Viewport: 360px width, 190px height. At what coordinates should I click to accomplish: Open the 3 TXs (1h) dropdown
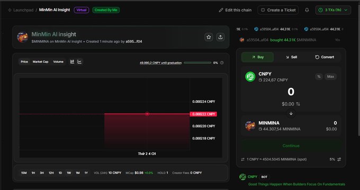333,10
